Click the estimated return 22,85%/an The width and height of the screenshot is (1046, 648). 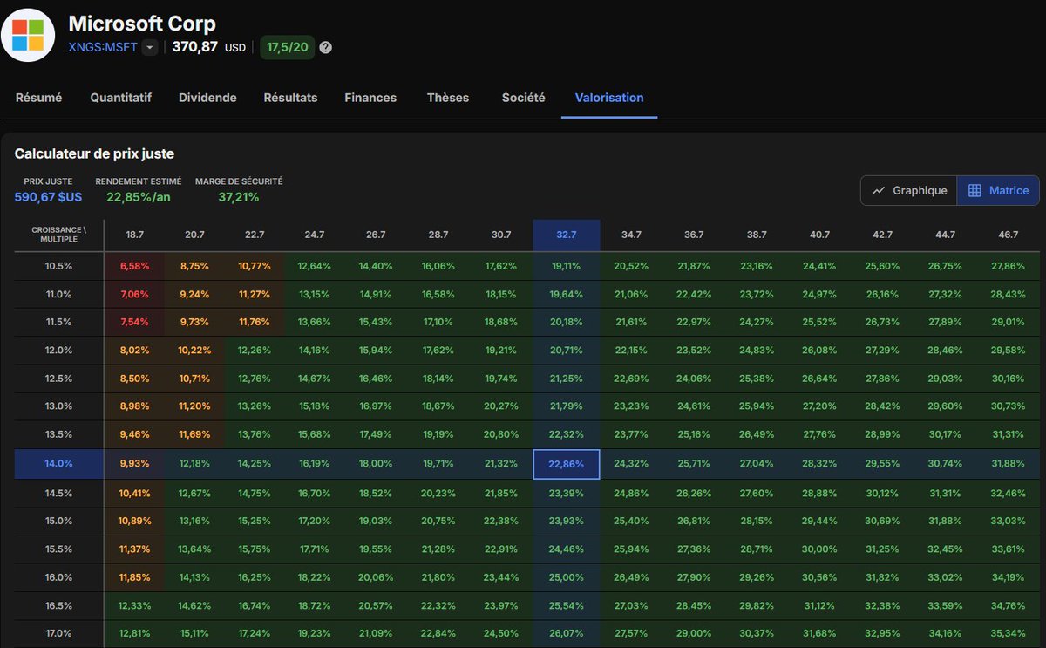tap(139, 197)
